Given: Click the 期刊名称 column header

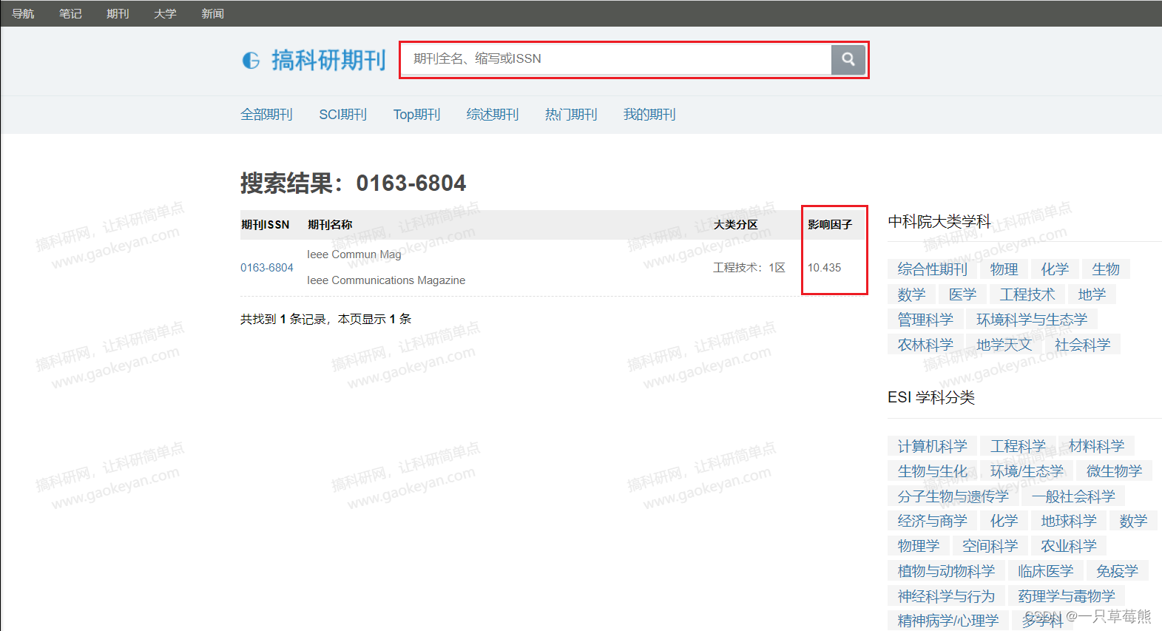Looking at the screenshot, I should coord(330,225).
